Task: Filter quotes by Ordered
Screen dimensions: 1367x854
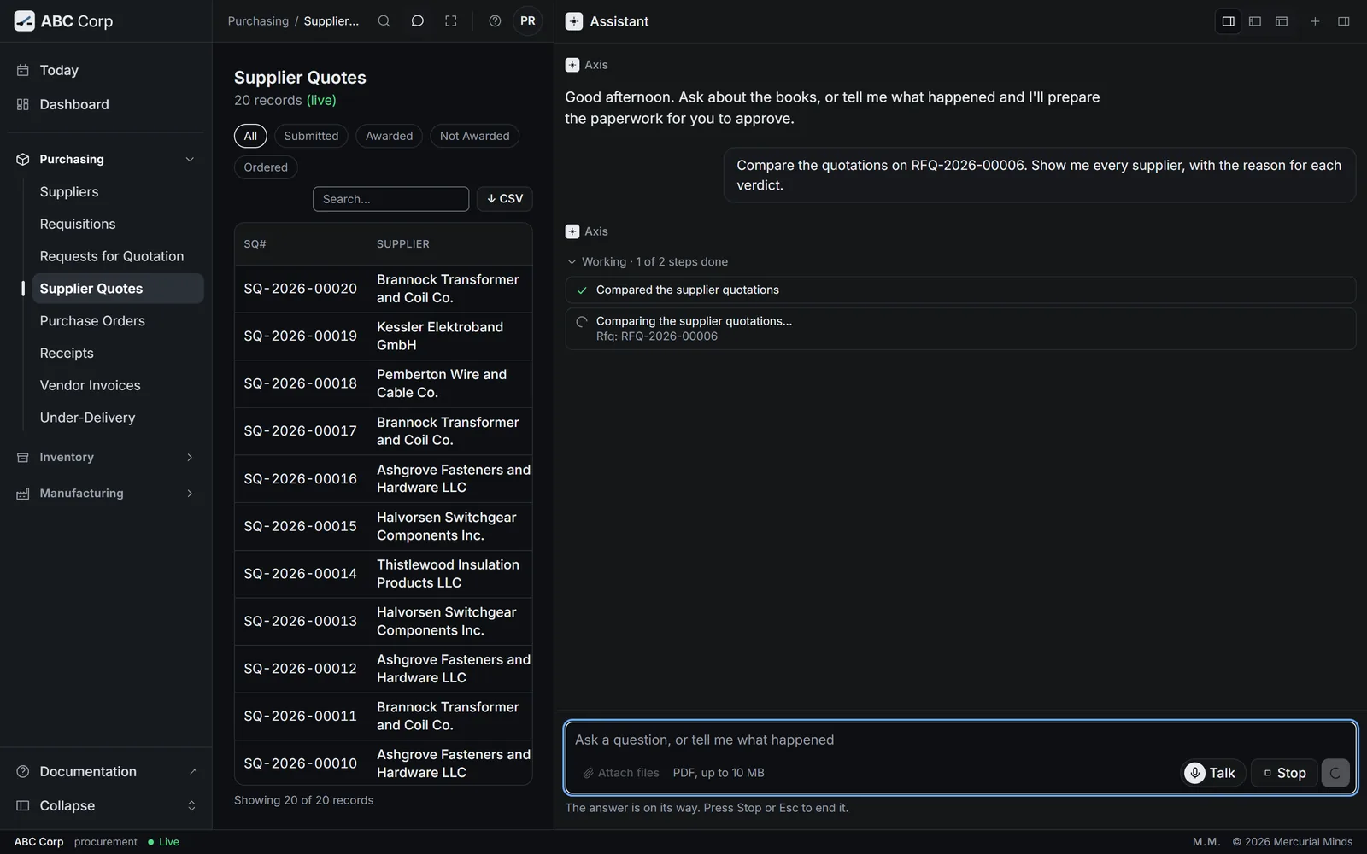Action: coord(266,167)
